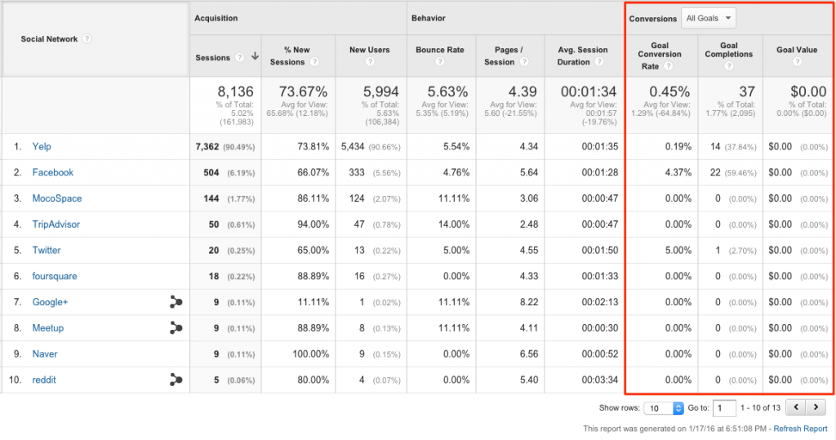The height and width of the screenshot is (440, 836).
Task: Click help icon under Bounce Rate header
Action: pyautogui.click(x=440, y=62)
